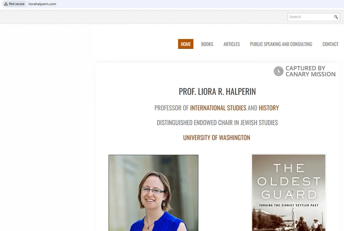Click the Not secure warning icon
Screen dimensions: 344x231
[6, 4]
